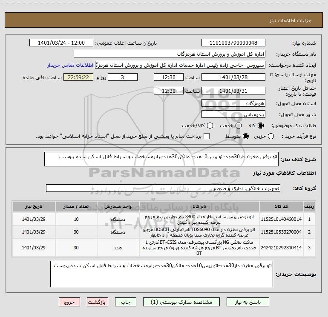The height and width of the screenshot is (317, 328).
Task: Select the خدمت radio button
Action: point(239,126)
